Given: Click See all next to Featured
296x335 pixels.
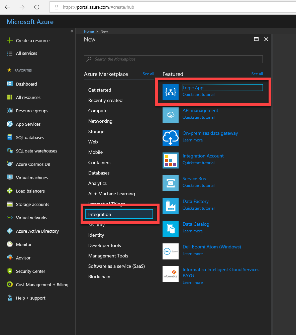Looking at the screenshot, I should coord(257,74).
